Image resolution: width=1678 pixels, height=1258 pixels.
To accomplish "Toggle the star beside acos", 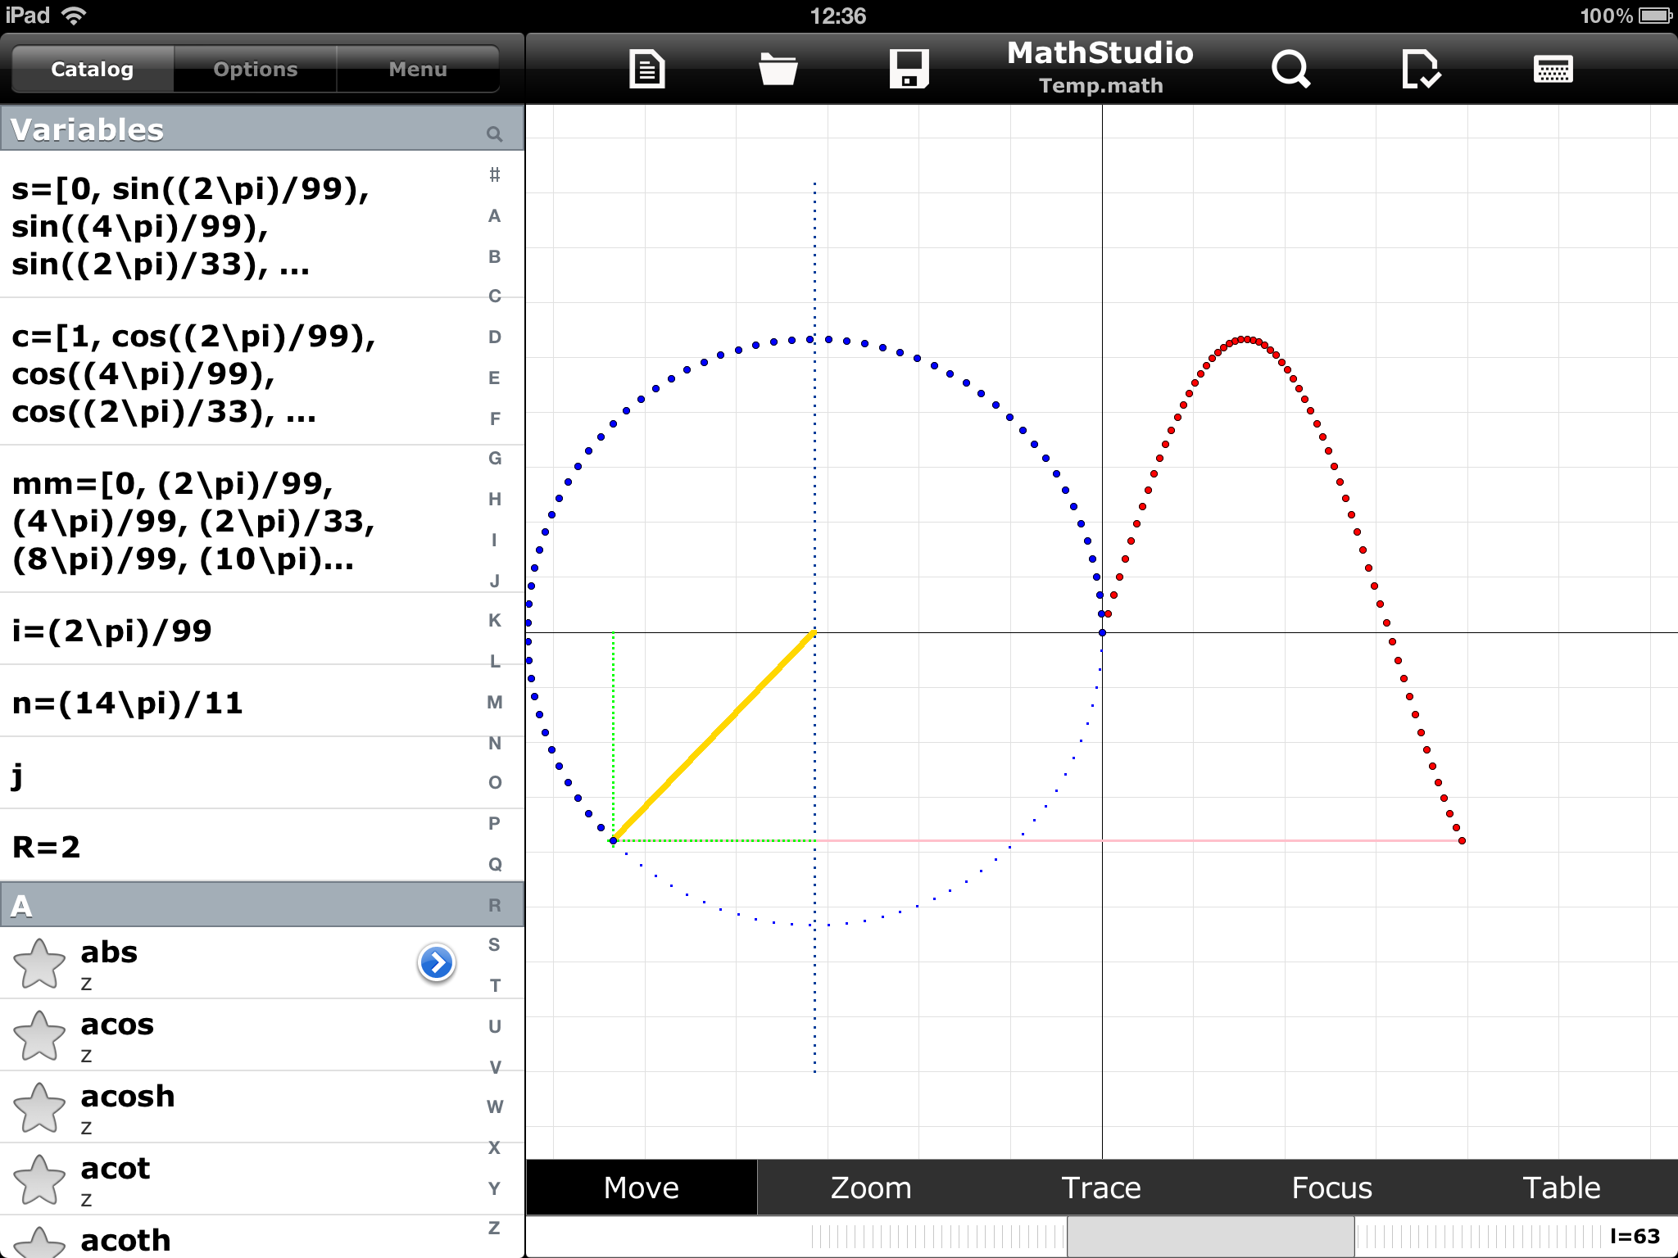I will tap(39, 1036).
